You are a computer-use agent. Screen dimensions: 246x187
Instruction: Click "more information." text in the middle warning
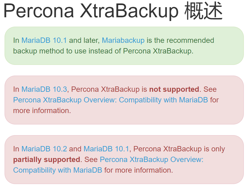pos(42,110)
